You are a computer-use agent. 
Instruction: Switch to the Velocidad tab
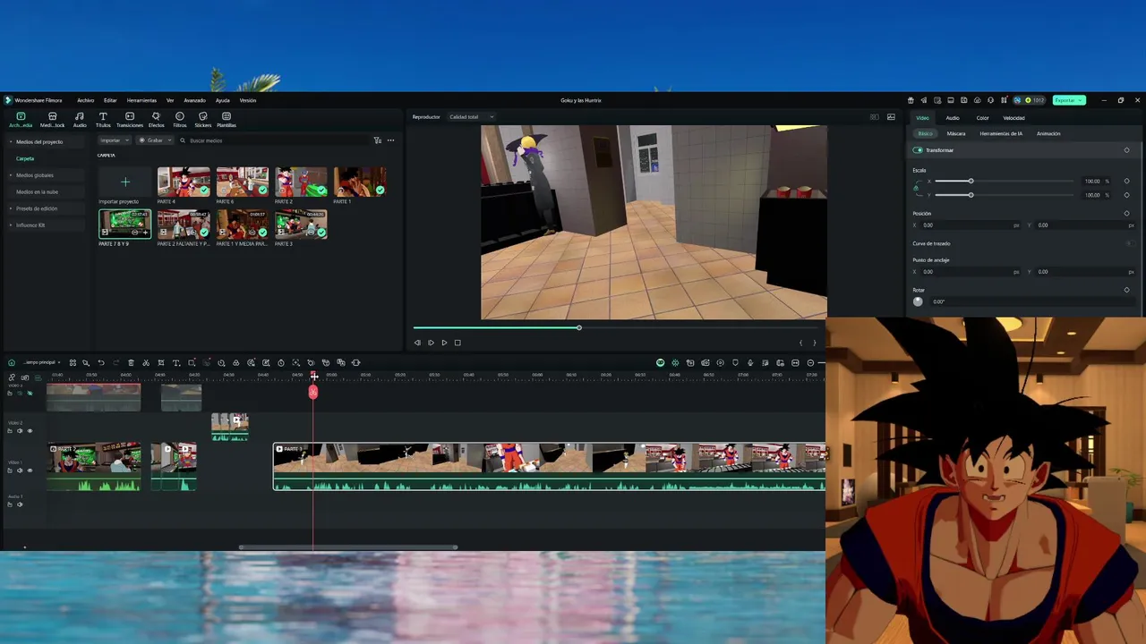coord(1013,118)
